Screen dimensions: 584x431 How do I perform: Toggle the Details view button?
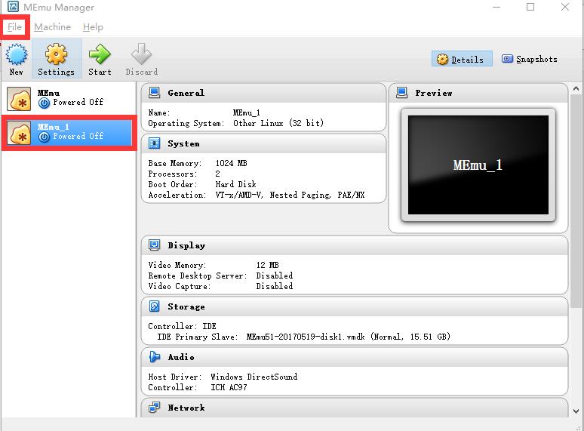point(462,60)
